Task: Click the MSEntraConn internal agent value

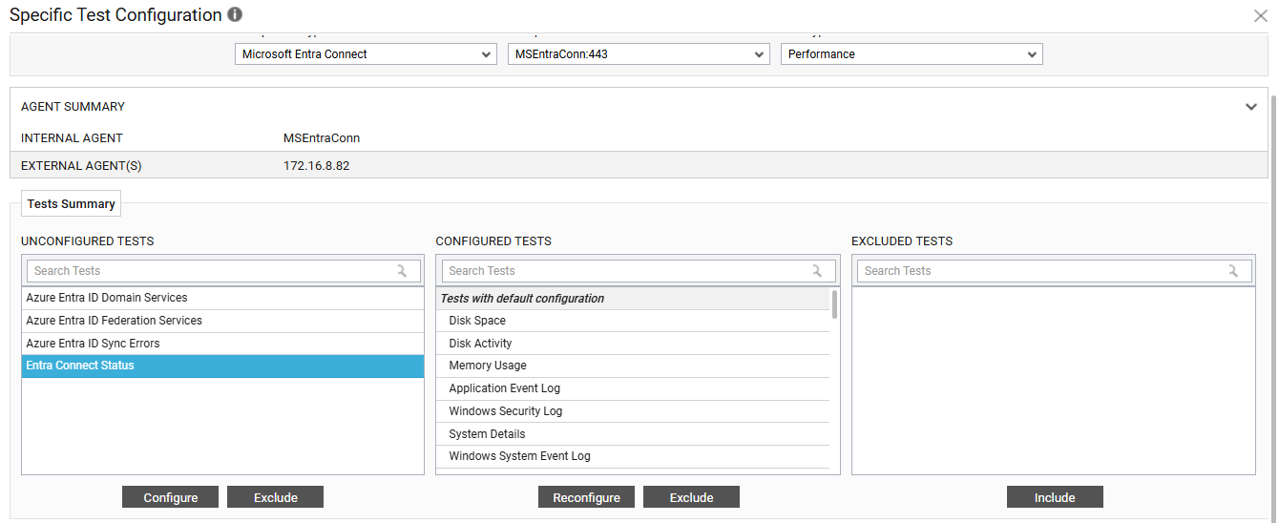Action: (x=322, y=138)
